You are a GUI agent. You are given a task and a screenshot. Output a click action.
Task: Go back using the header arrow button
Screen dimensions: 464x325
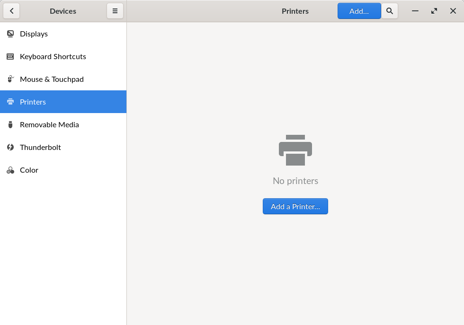click(11, 11)
